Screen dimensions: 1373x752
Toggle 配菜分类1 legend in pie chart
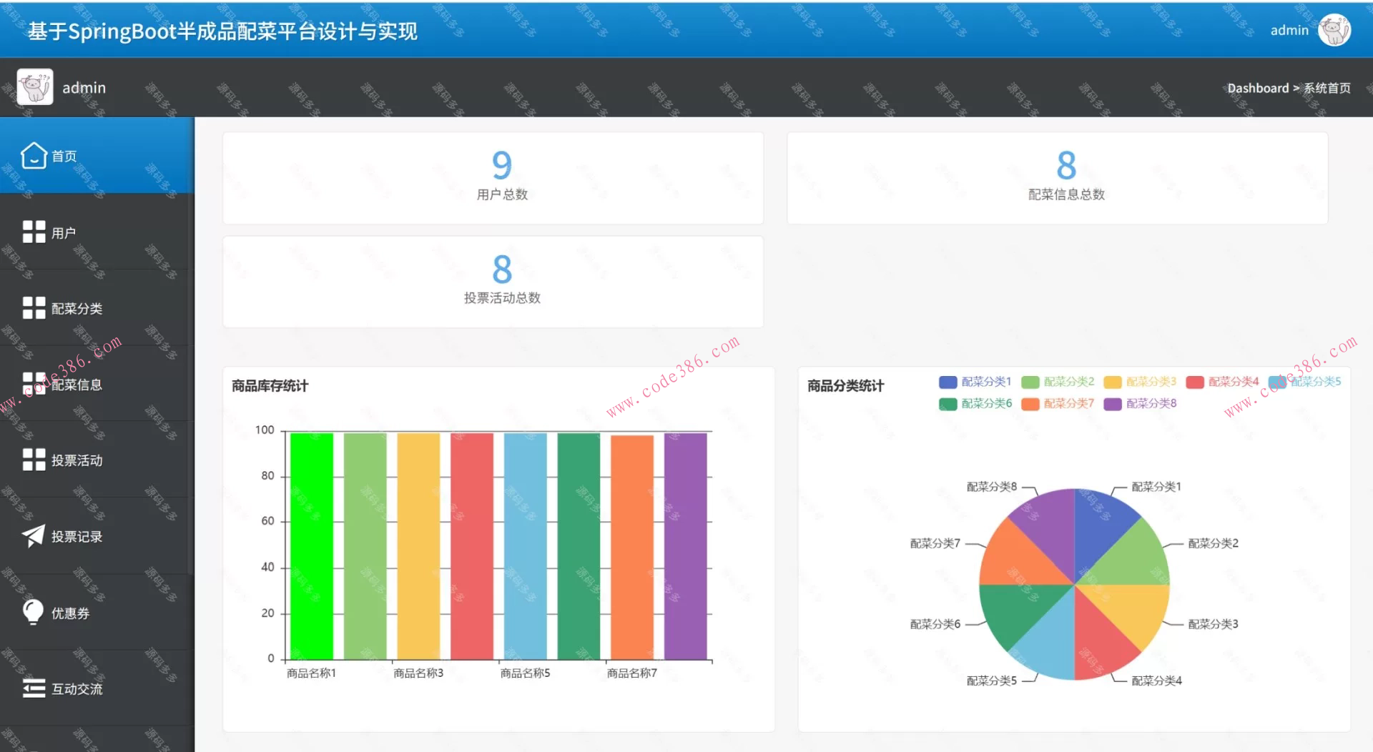coord(975,382)
